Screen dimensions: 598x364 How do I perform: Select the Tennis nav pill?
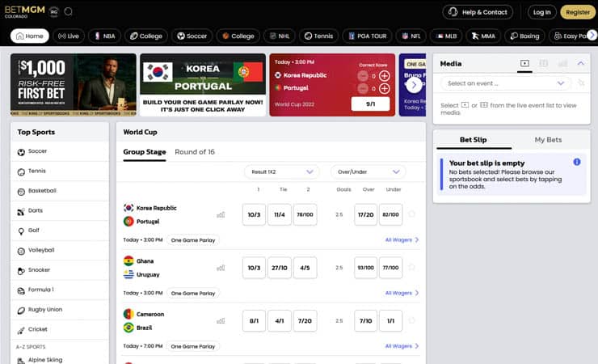click(x=319, y=36)
